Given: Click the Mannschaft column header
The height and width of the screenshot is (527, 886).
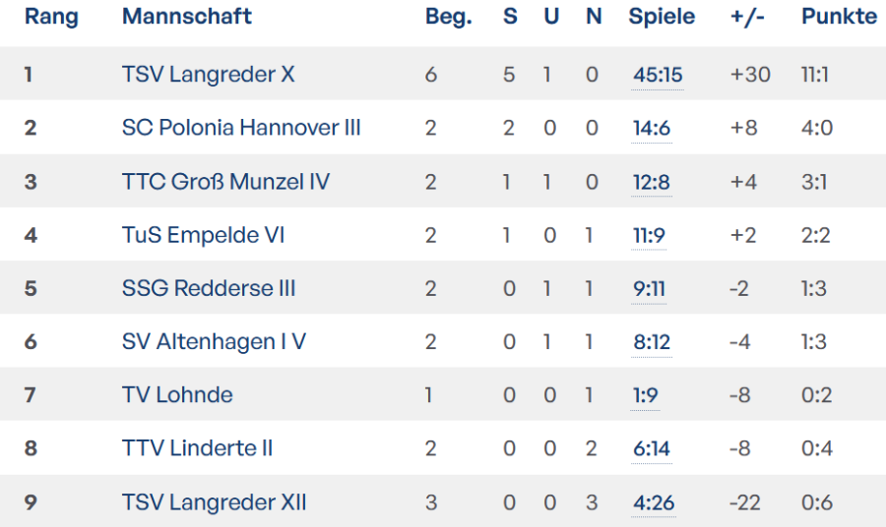Looking at the screenshot, I should coord(187,17).
